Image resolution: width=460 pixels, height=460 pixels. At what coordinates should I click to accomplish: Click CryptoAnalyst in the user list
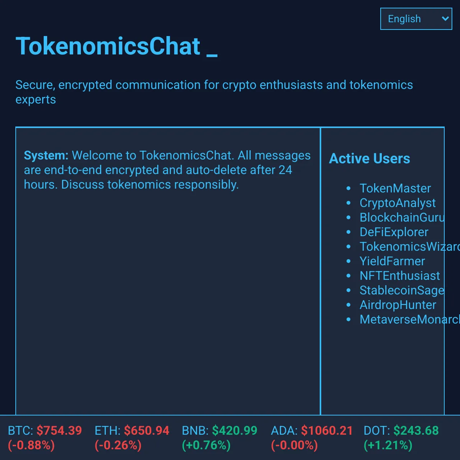398,203
